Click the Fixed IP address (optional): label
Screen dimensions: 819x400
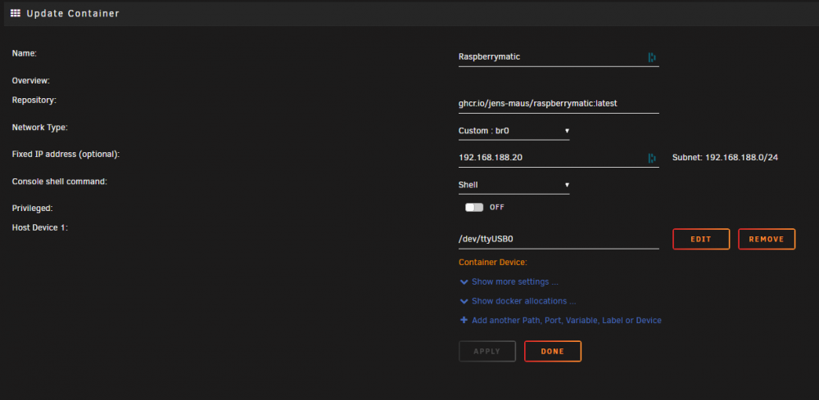point(66,154)
